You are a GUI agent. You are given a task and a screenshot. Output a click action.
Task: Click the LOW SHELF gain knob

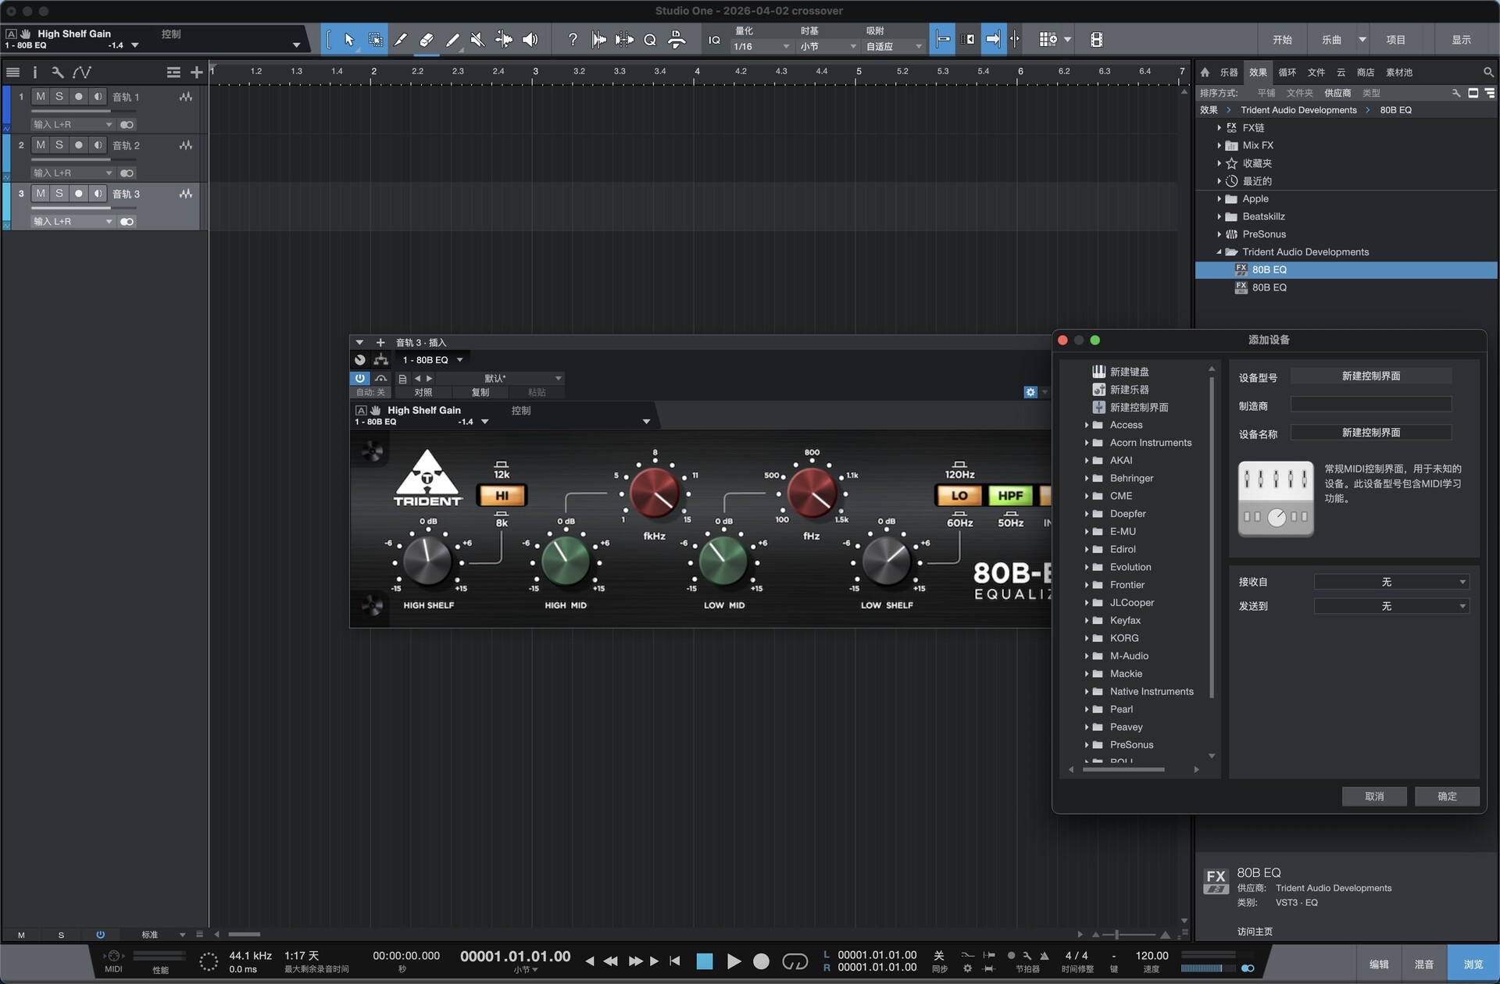[x=887, y=561]
